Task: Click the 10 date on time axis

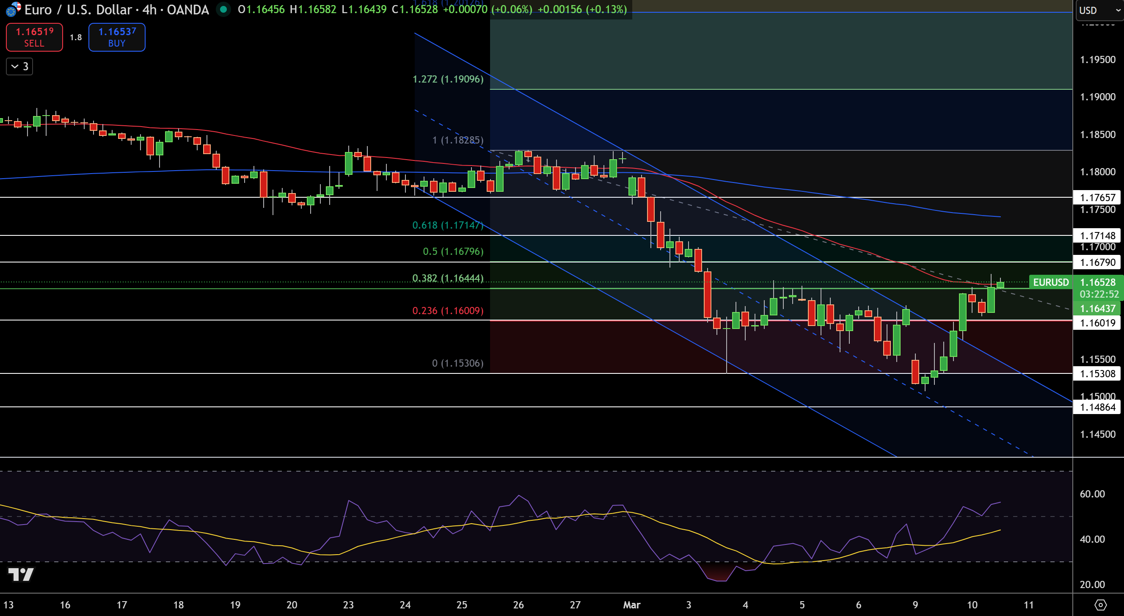Action: (972, 605)
